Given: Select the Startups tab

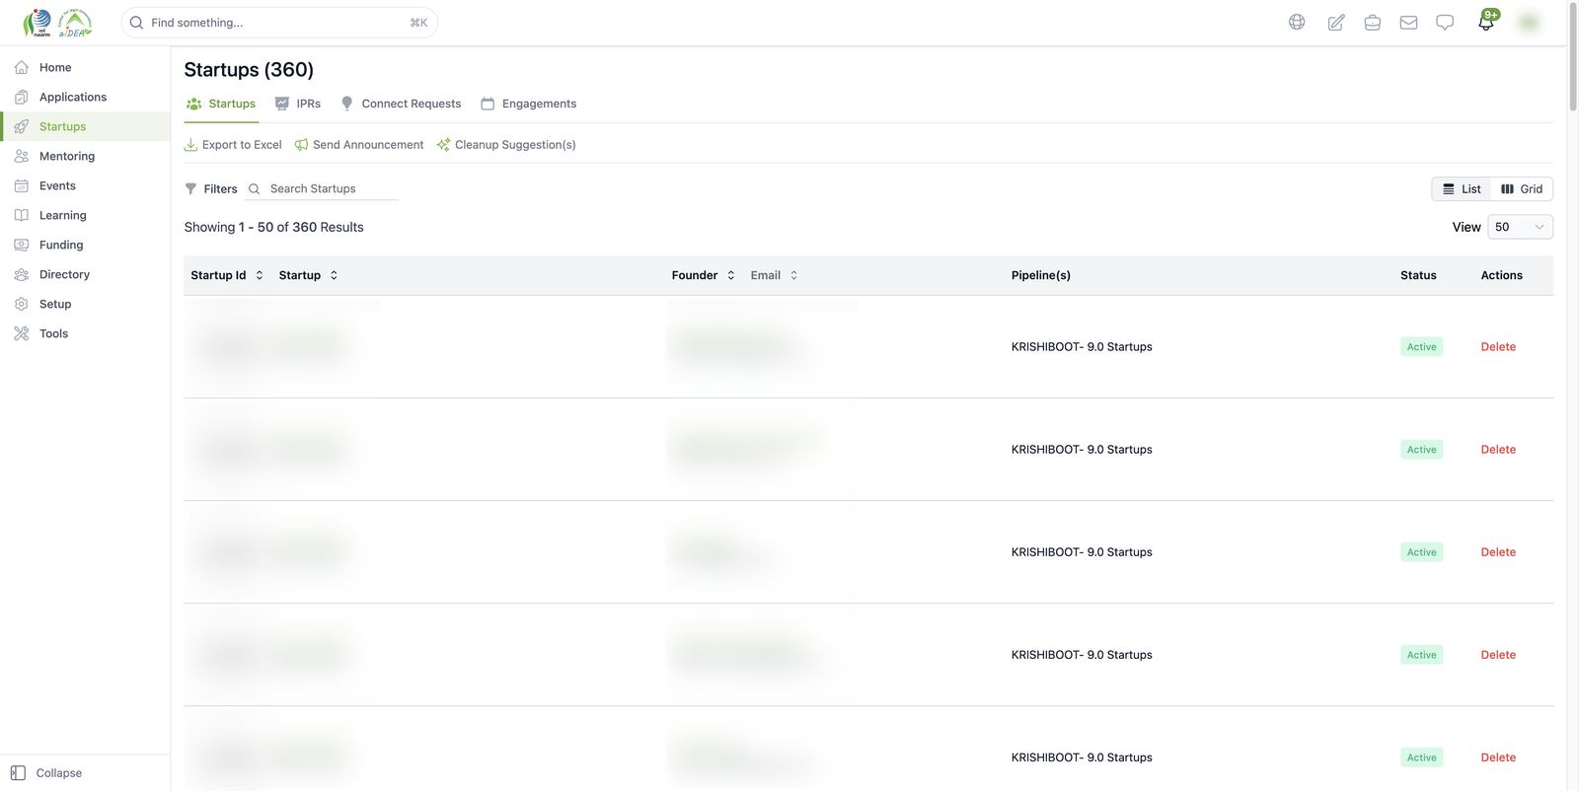Looking at the screenshot, I should click(x=221, y=104).
